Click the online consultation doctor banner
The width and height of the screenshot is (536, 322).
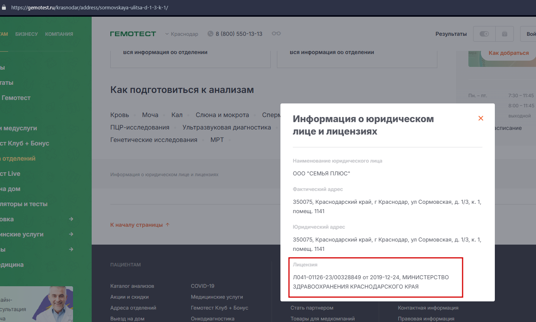[x=37, y=304]
